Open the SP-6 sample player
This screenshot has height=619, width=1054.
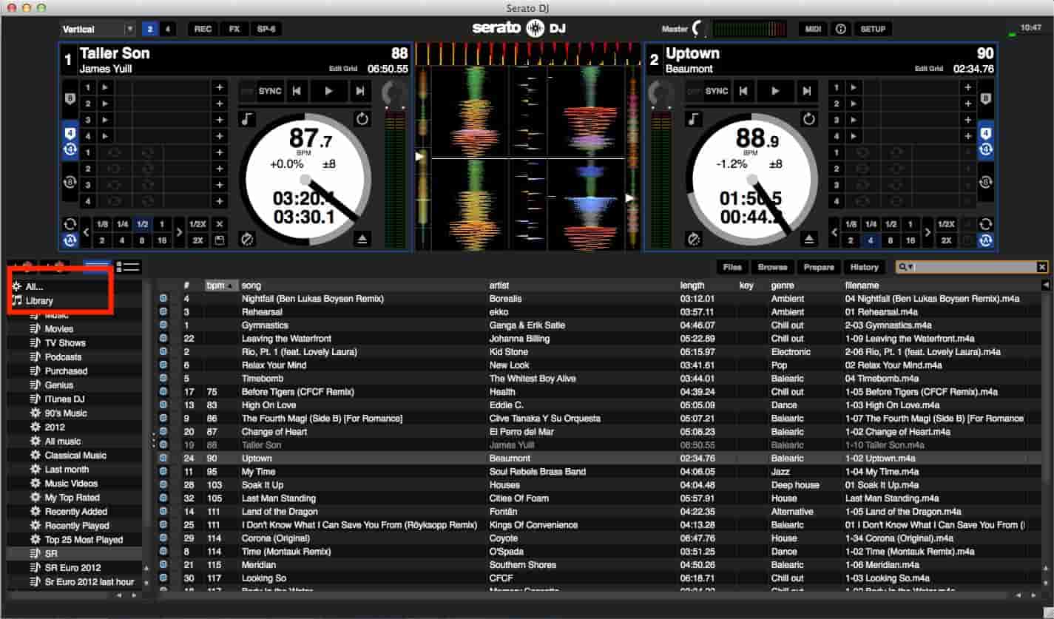coord(266,29)
